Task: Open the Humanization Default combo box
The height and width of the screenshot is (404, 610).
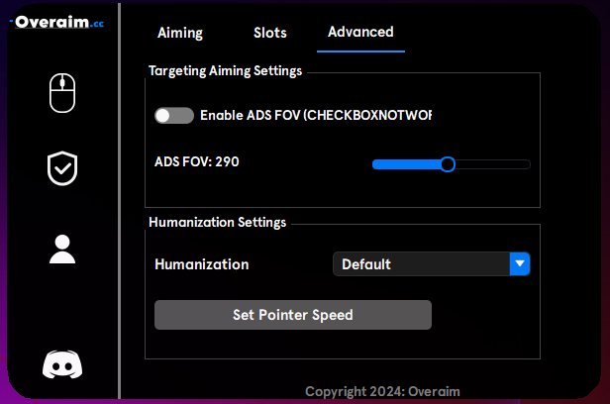Action: coord(432,264)
